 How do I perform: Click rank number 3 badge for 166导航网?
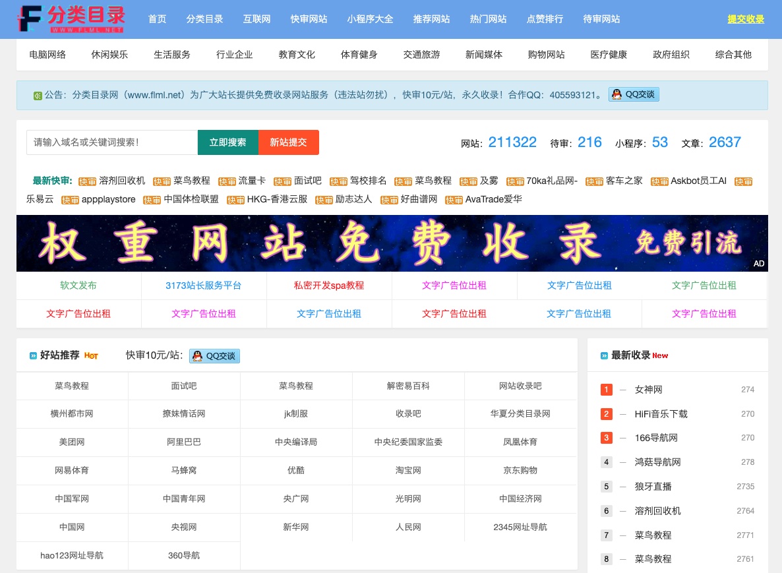606,438
